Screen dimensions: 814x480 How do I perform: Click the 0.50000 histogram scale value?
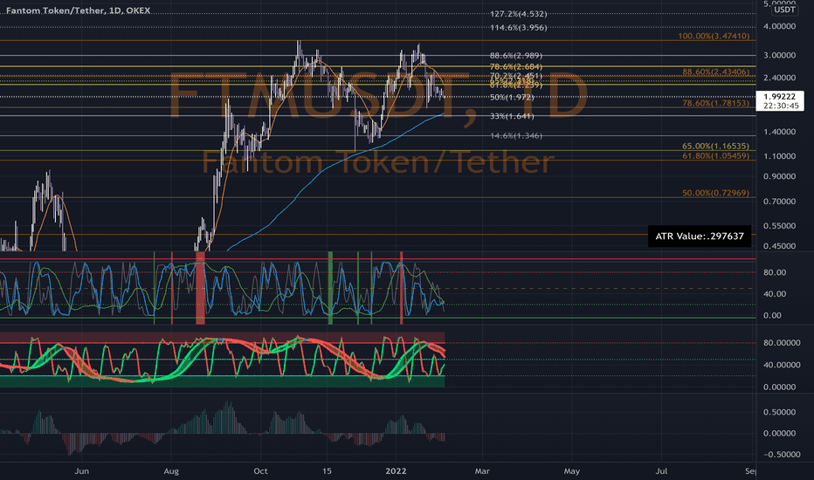point(779,412)
